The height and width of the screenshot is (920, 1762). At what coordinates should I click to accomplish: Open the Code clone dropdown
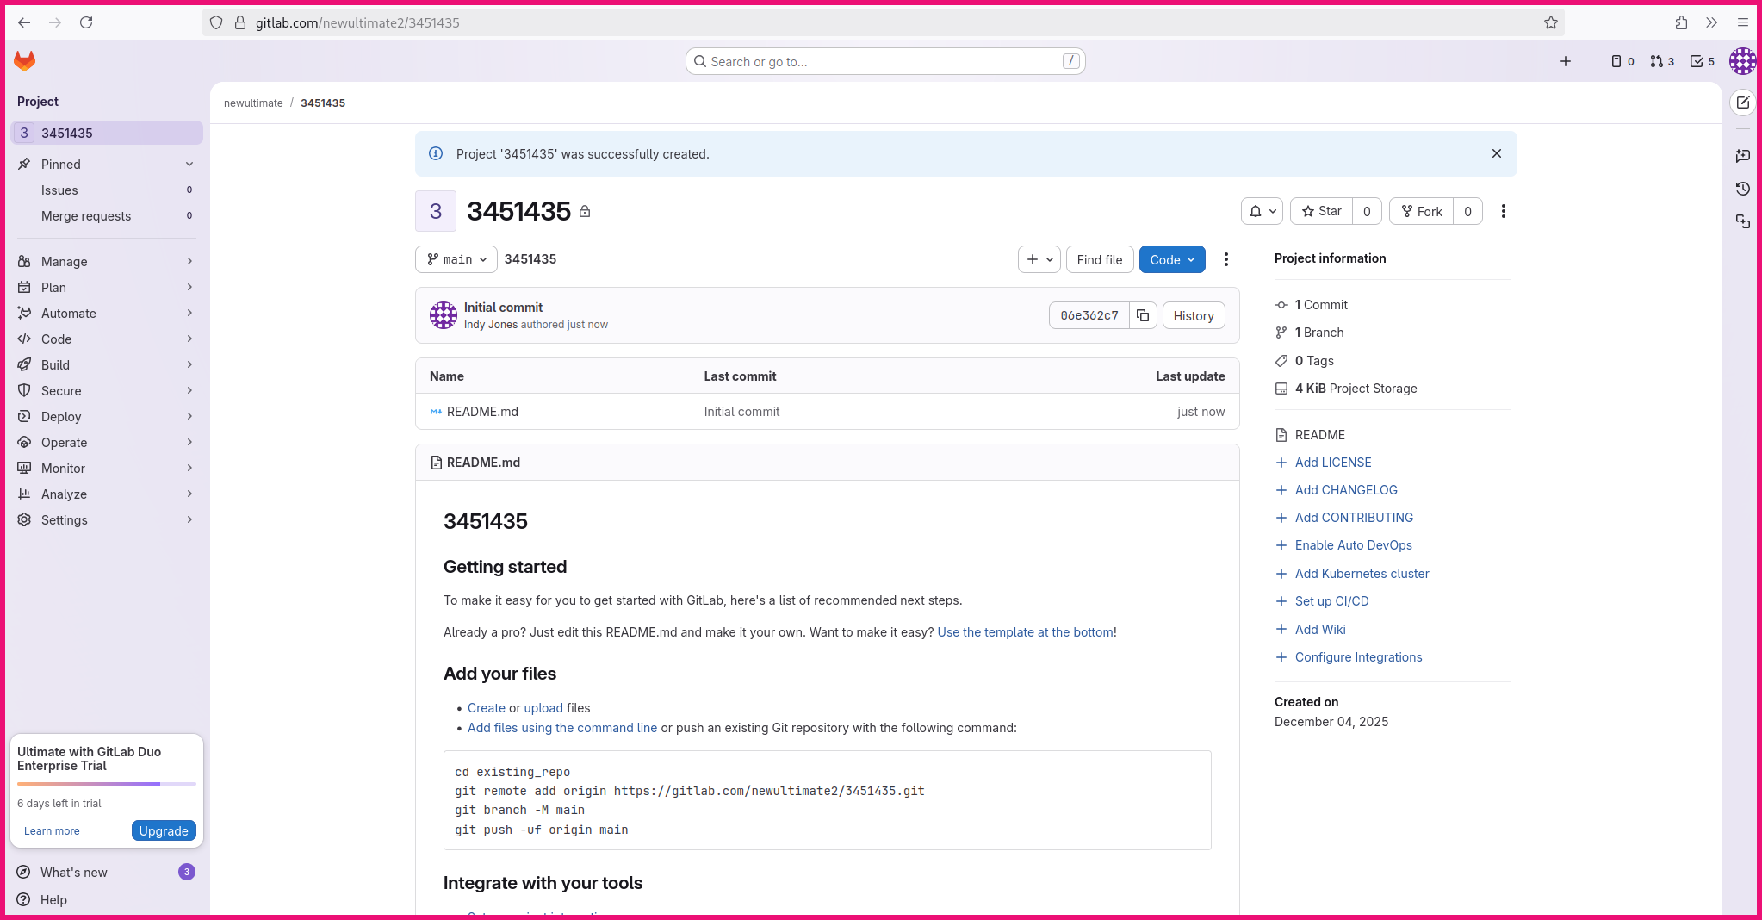1172,259
